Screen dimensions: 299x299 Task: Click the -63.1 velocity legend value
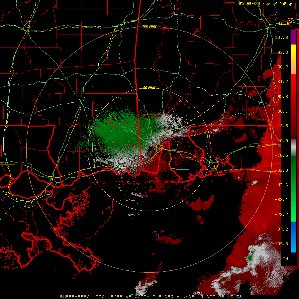point(281,200)
